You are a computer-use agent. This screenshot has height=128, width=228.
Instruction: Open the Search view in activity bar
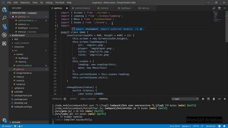(4, 18)
